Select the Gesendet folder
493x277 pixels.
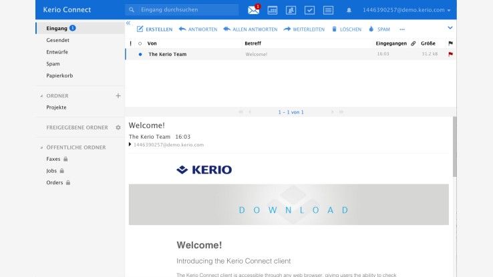click(57, 40)
